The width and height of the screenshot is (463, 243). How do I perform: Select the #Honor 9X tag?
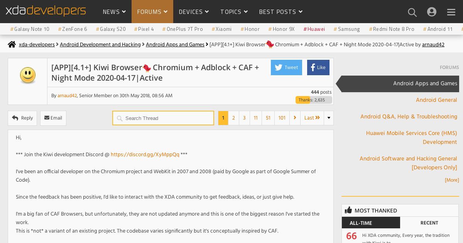coord(281,29)
